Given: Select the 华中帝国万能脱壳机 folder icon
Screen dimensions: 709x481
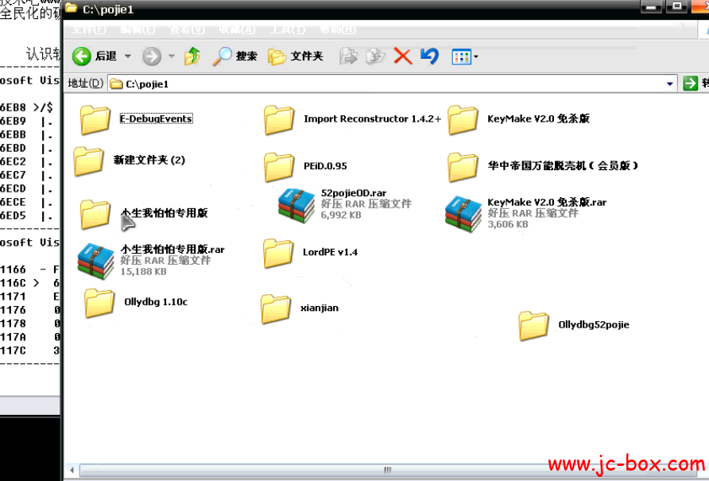Looking at the screenshot, I should click(463, 167).
